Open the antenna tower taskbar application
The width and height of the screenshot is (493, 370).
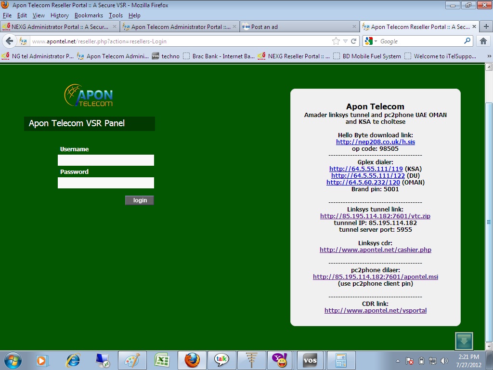coord(251,360)
